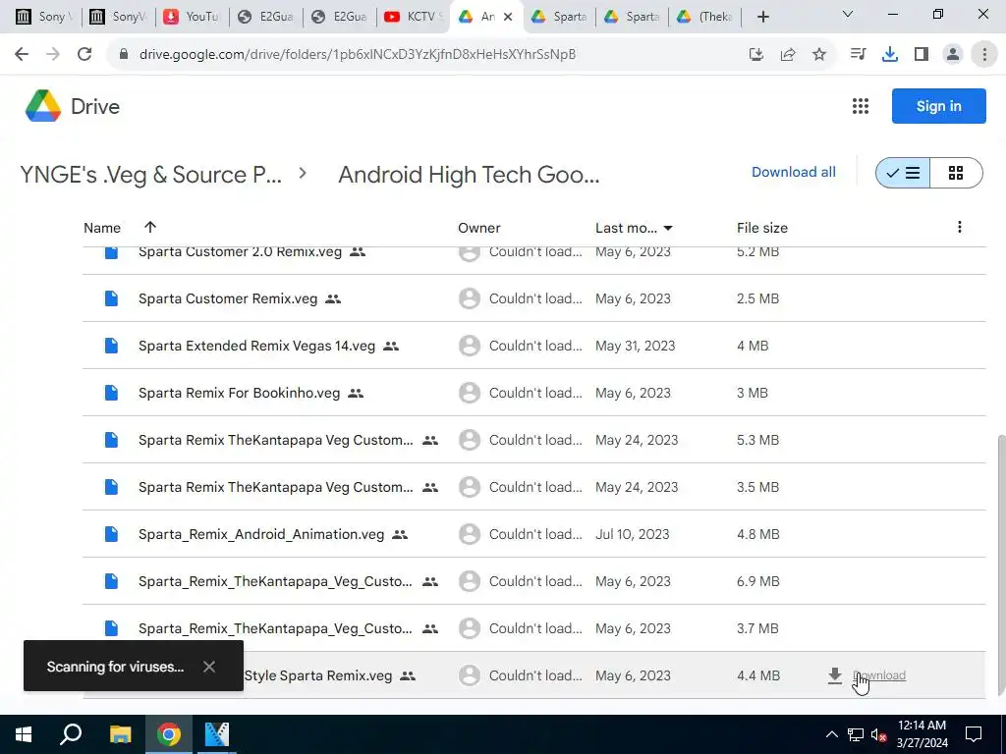This screenshot has width=1006, height=754.
Task: Switch to the (Theka Drive tab
Action: 704,17
